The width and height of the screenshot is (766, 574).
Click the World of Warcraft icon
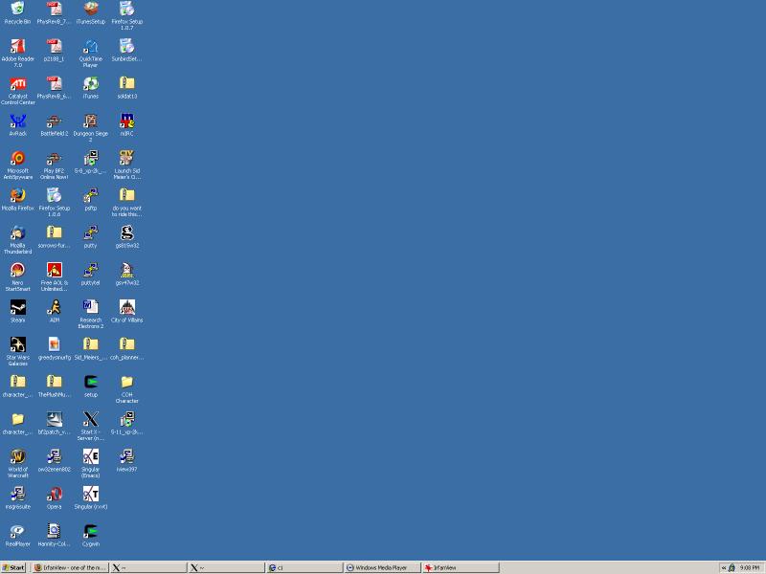pyautogui.click(x=17, y=456)
